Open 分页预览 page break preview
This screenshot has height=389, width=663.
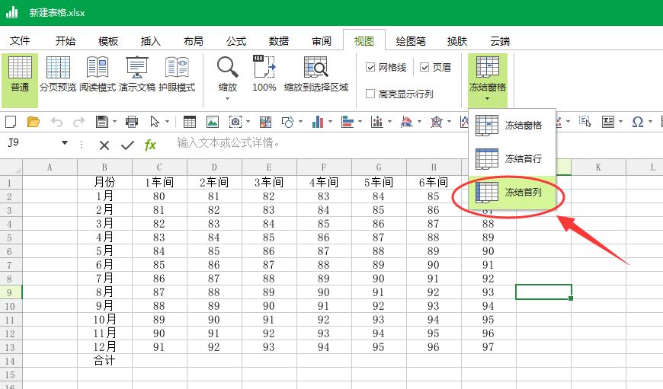click(58, 75)
